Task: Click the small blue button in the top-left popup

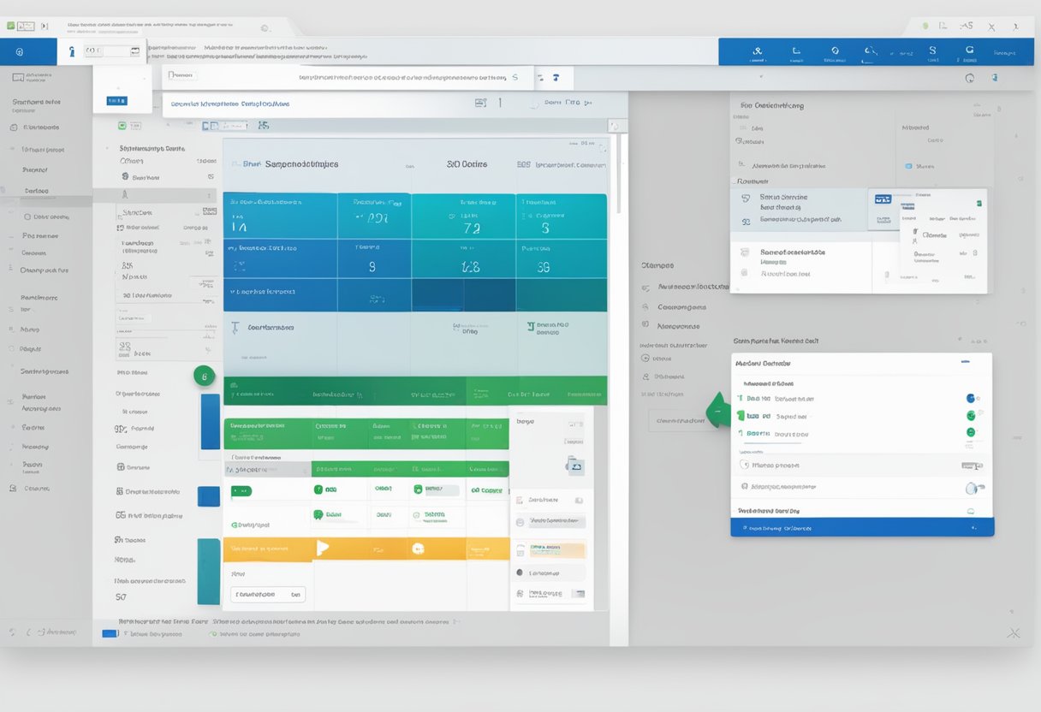Action: tap(116, 100)
